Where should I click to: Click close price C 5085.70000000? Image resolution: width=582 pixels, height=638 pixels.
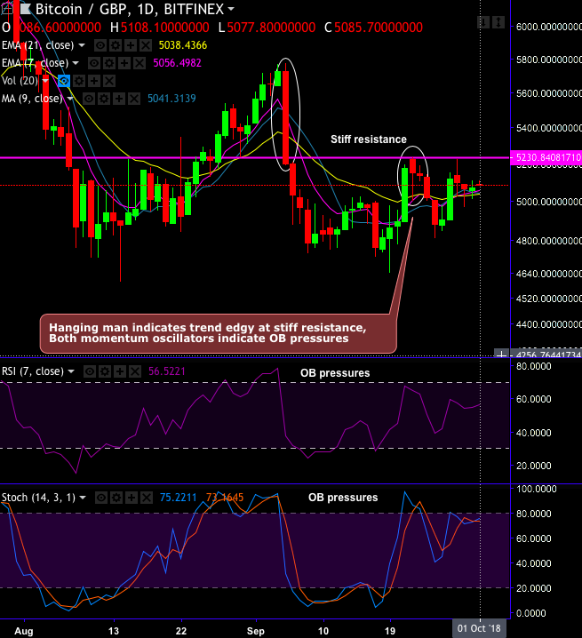373,28
